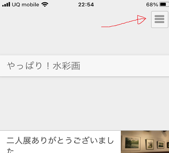
Task: Tap the 22:54 clock in status bar
Action: [86, 5]
